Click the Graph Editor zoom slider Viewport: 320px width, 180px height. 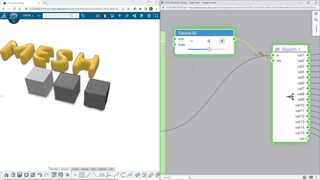click(316, 29)
